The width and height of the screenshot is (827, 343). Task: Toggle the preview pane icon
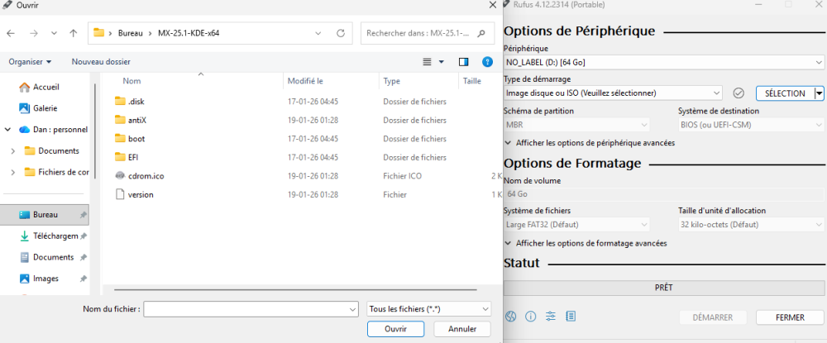[464, 61]
